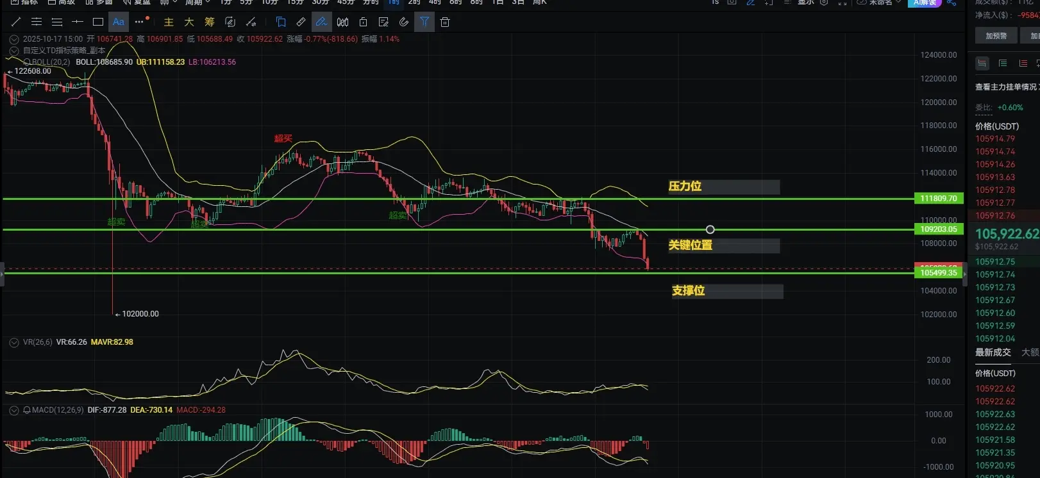1040x478 pixels.
Task: Select the trend line drawing tool
Action: point(16,22)
